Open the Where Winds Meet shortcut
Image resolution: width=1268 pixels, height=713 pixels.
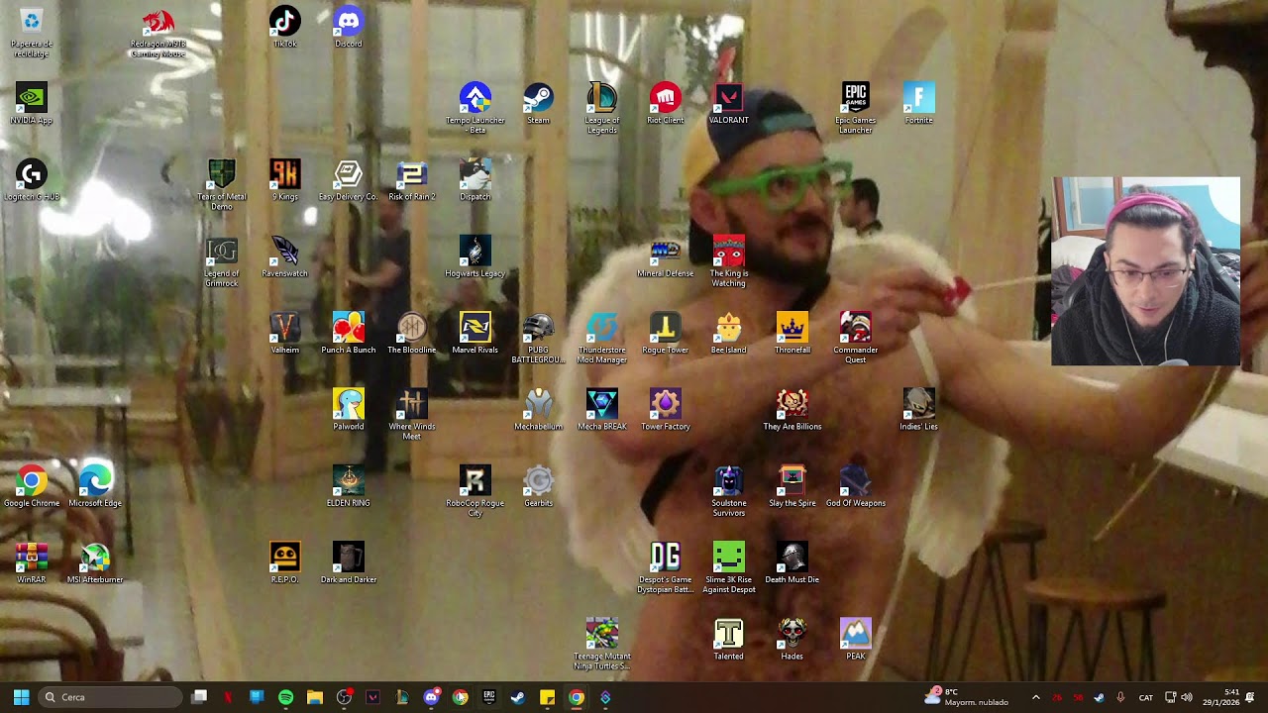[412, 414]
